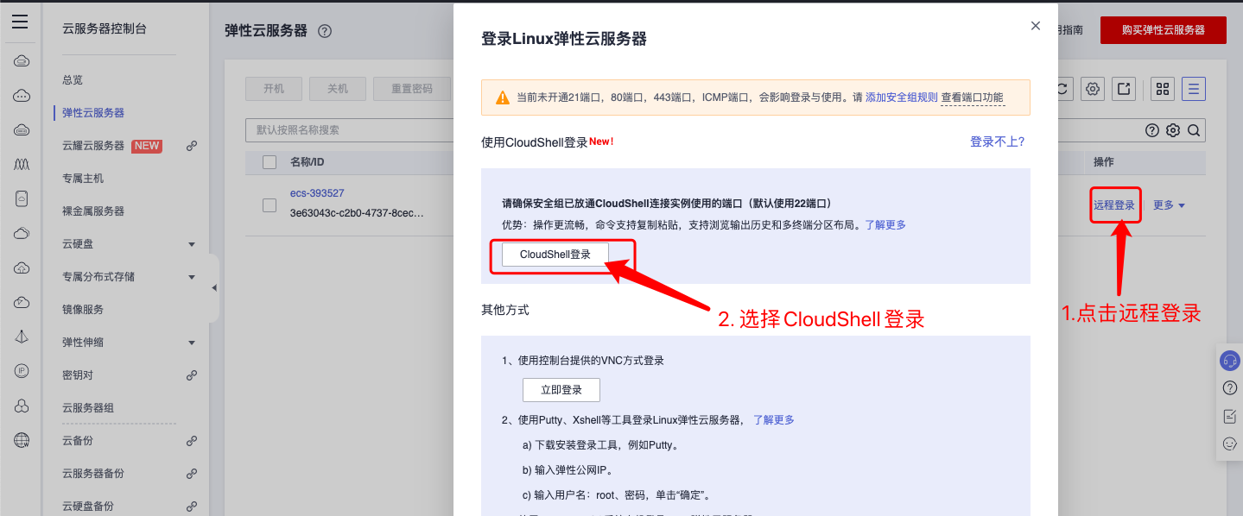Click 立即登录 for VNC login

[x=561, y=390]
